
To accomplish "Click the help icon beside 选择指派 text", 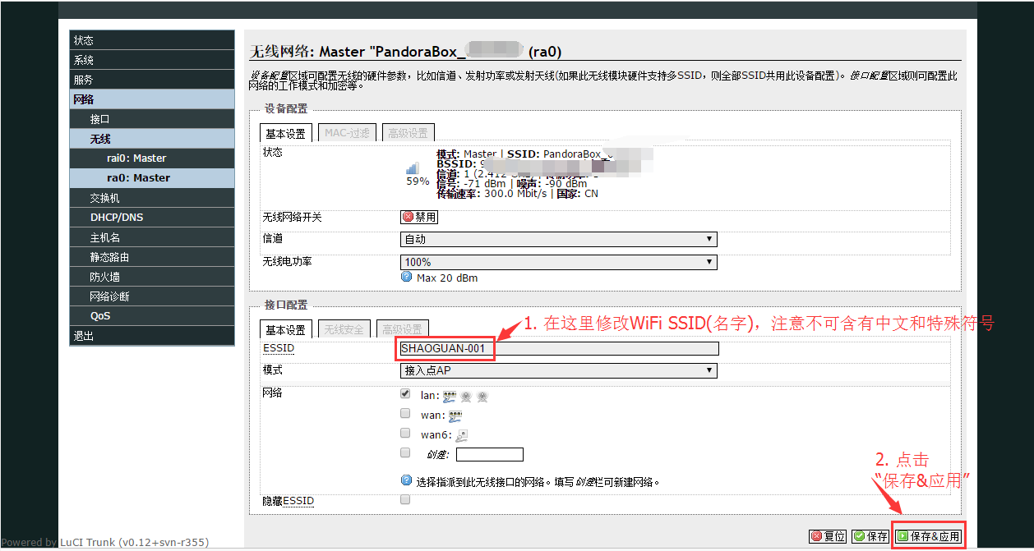I will point(406,480).
